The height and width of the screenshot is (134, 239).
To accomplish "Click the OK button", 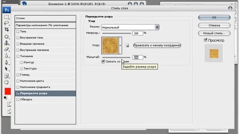I will point(214,17).
